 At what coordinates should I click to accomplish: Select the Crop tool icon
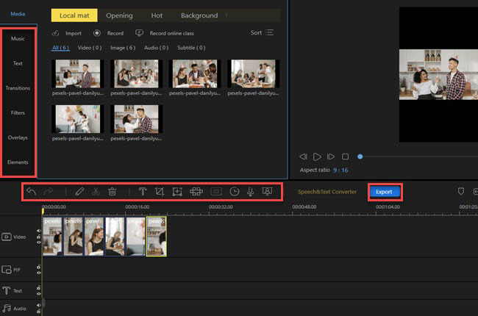pos(159,191)
